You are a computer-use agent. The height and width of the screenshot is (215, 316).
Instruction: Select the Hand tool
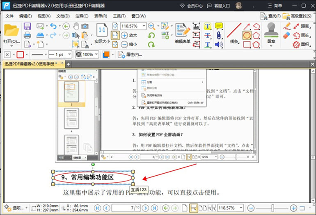[x=76, y=26]
